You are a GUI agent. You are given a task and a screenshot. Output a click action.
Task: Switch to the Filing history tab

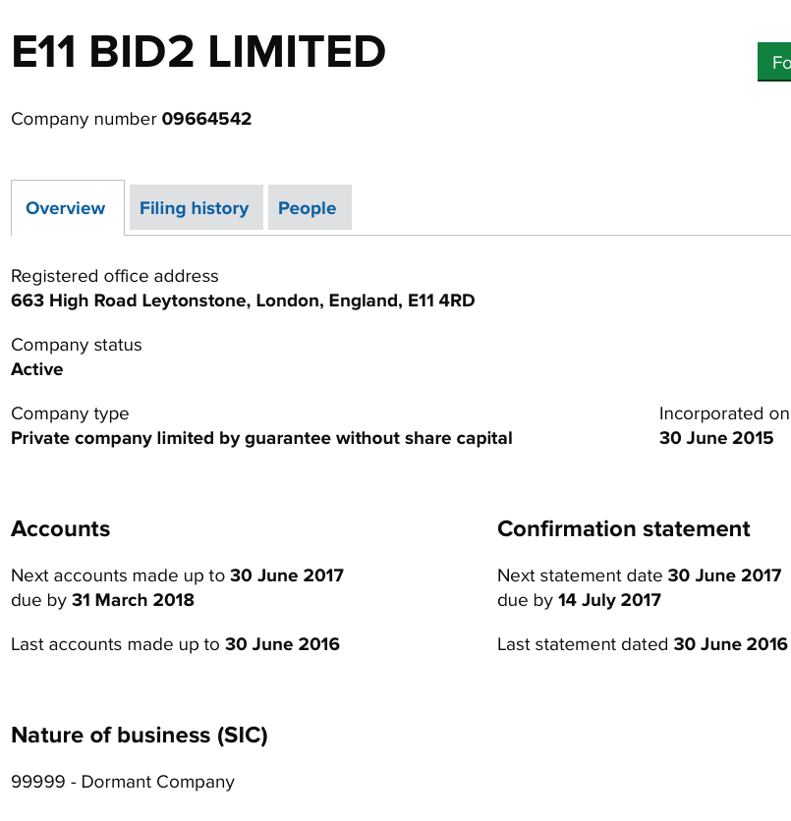pos(194,208)
